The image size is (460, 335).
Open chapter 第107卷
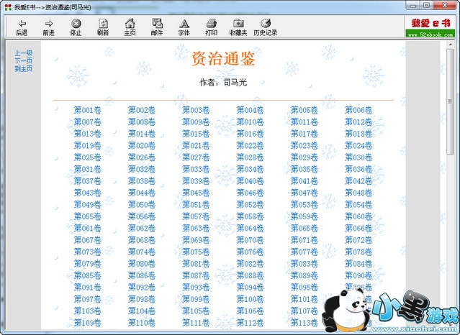305,311
